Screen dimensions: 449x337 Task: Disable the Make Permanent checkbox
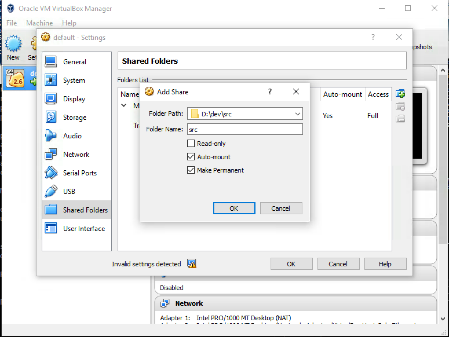[x=191, y=170]
